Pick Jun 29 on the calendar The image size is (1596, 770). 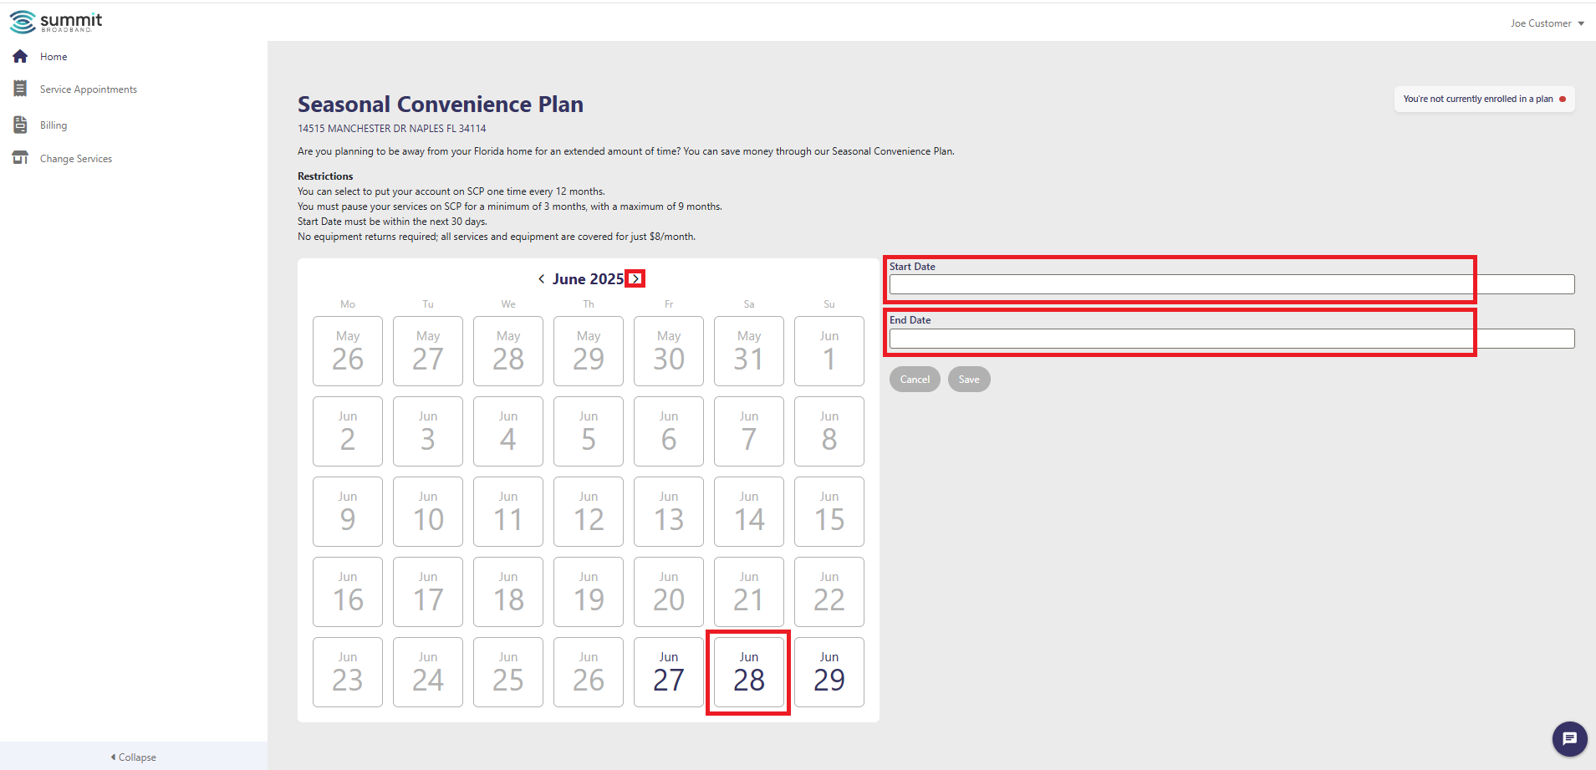coord(829,672)
